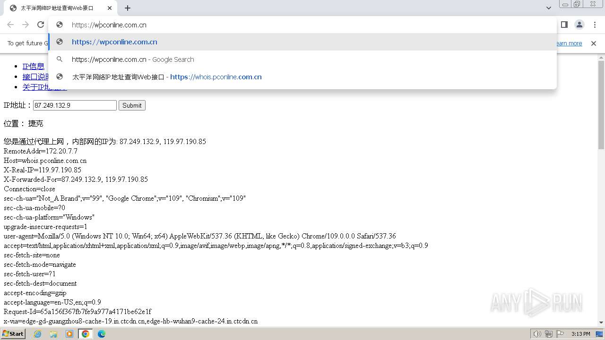Viewport: 605px width, 340px height.
Task: Switch to Chrome in the taskbar
Action: pos(86,334)
